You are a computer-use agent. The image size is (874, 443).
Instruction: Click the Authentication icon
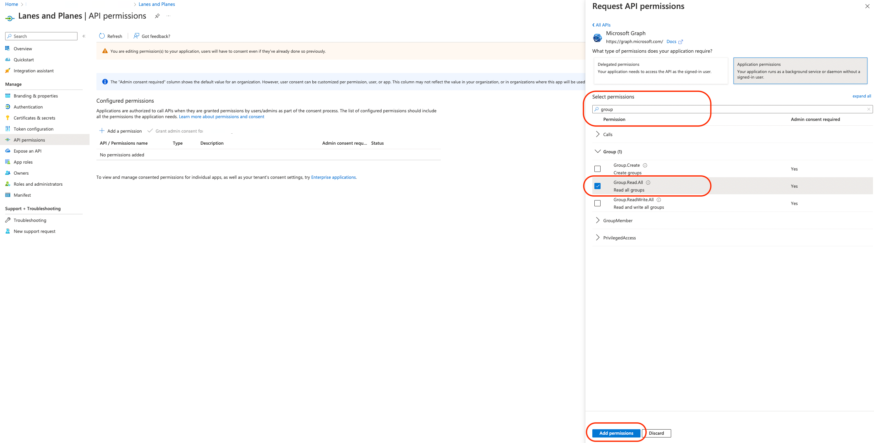click(x=8, y=107)
